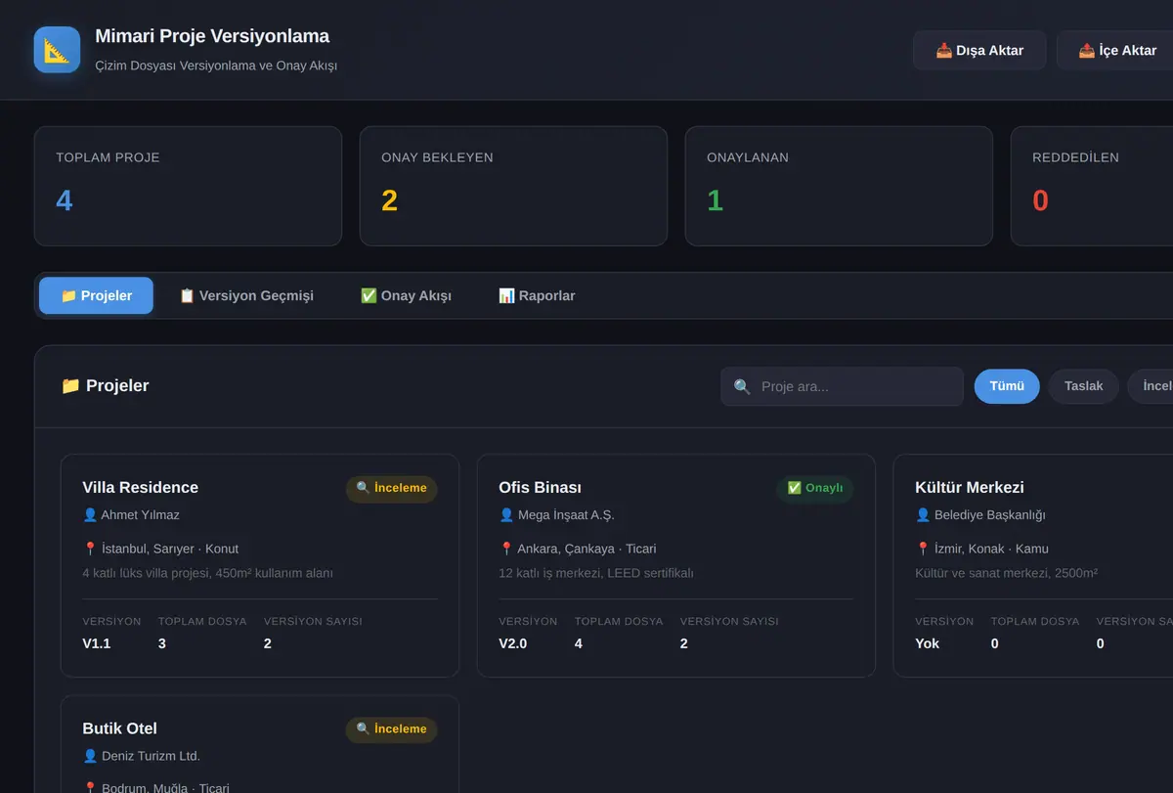Open the Kültür Merkezi project title
This screenshot has width=1173, height=793.
click(970, 487)
